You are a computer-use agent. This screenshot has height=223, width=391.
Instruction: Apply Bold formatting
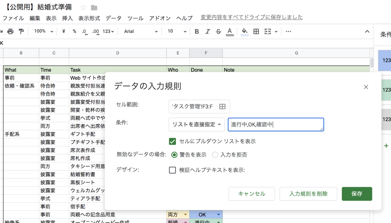(x=197, y=31)
